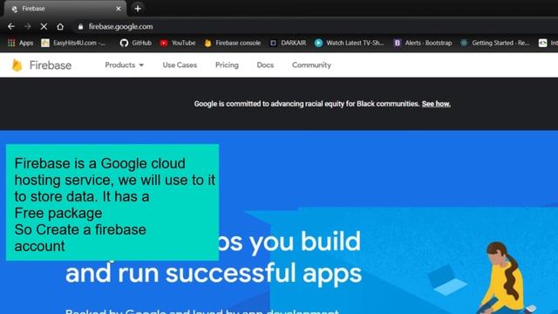The height and width of the screenshot is (314, 558).
Task: Open the GitHub bookmark
Action: tap(136, 43)
